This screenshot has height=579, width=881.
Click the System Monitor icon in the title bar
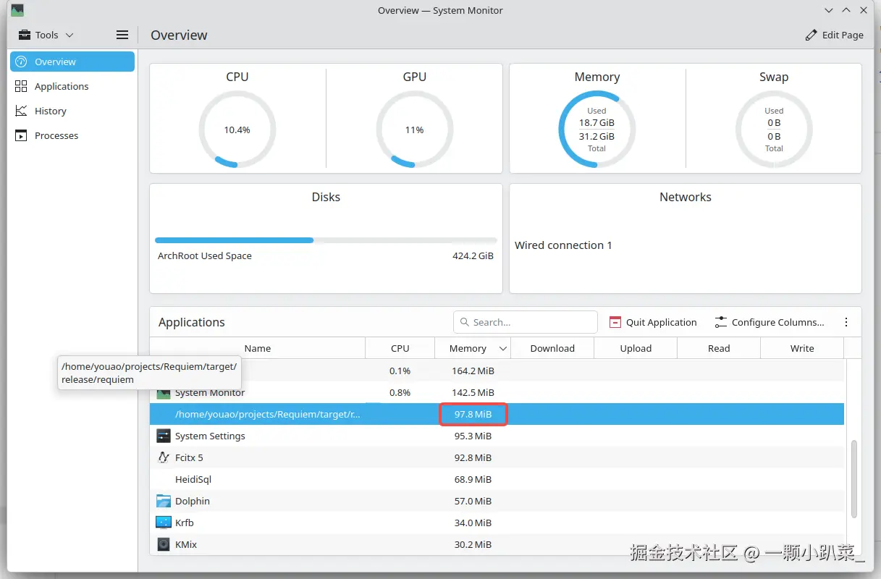(x=17, y=11)
